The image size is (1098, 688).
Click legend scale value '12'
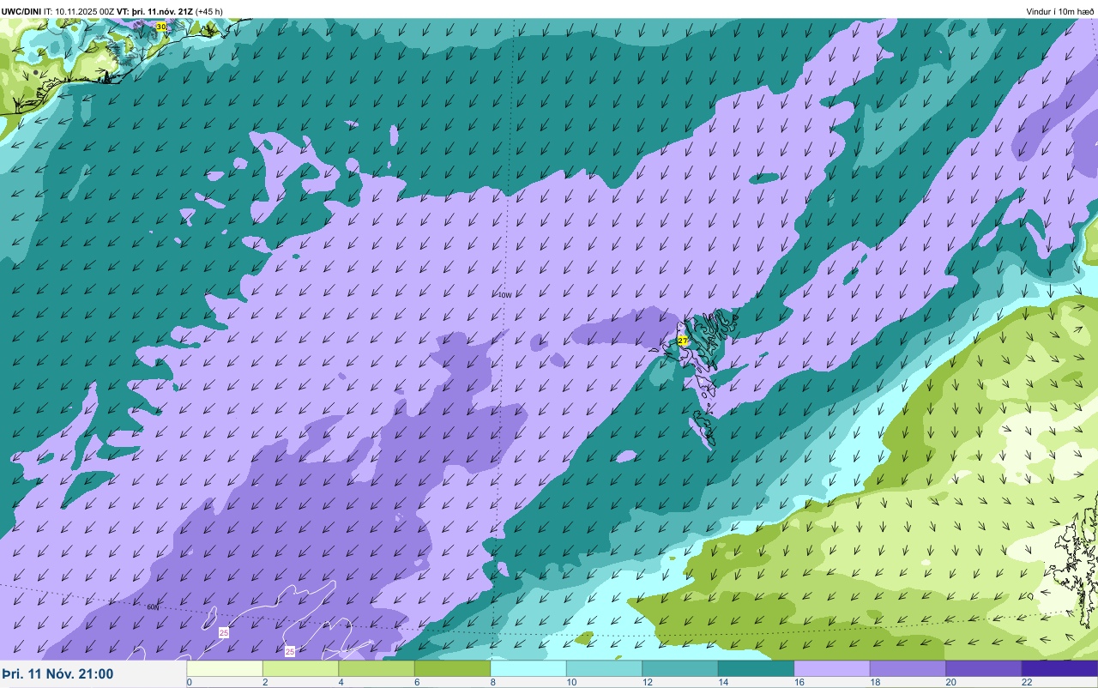(647, 683)
